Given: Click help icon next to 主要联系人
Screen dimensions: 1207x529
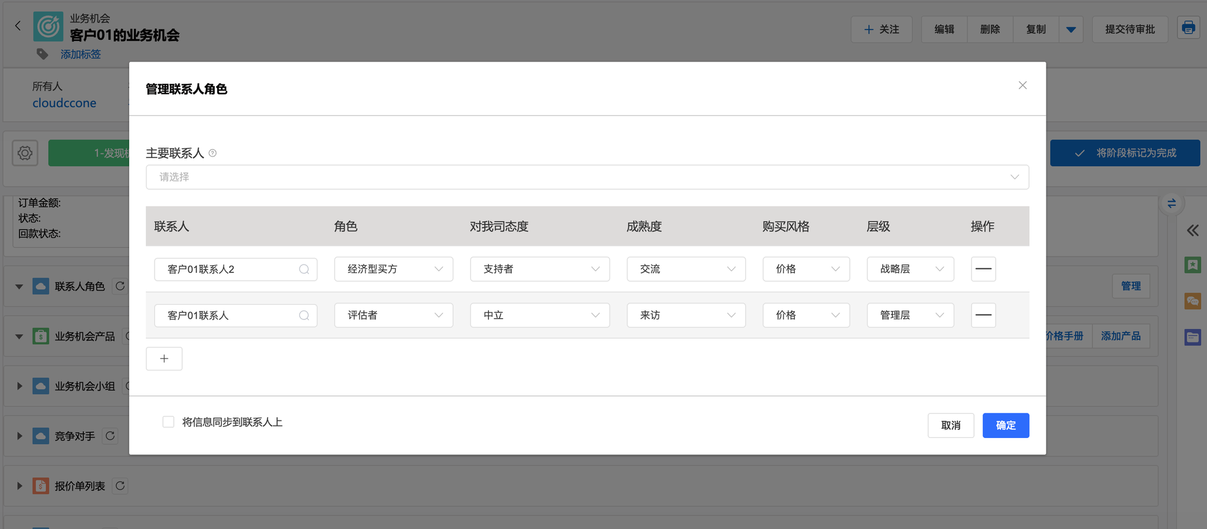Looking at the screenshot, I should 212,154.
